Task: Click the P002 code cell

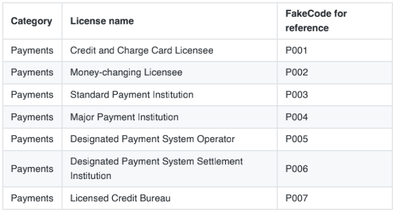Action: pos(335,73)
